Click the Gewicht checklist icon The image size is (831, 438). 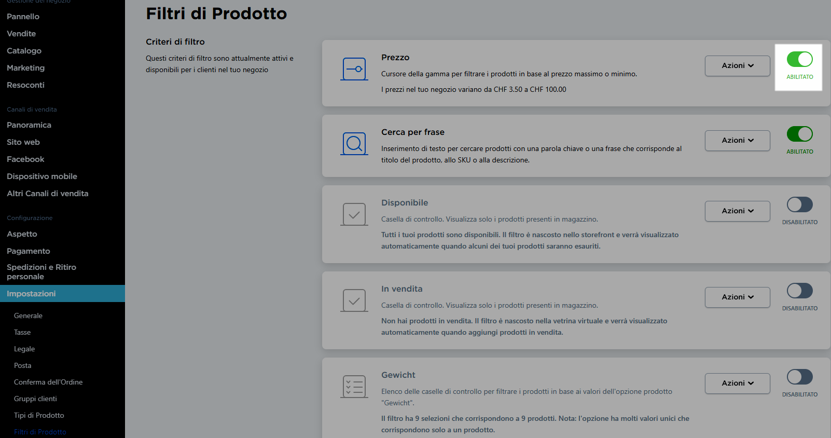354,387
